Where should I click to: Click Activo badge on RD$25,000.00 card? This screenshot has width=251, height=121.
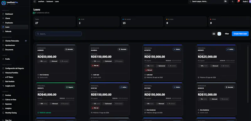230,49
